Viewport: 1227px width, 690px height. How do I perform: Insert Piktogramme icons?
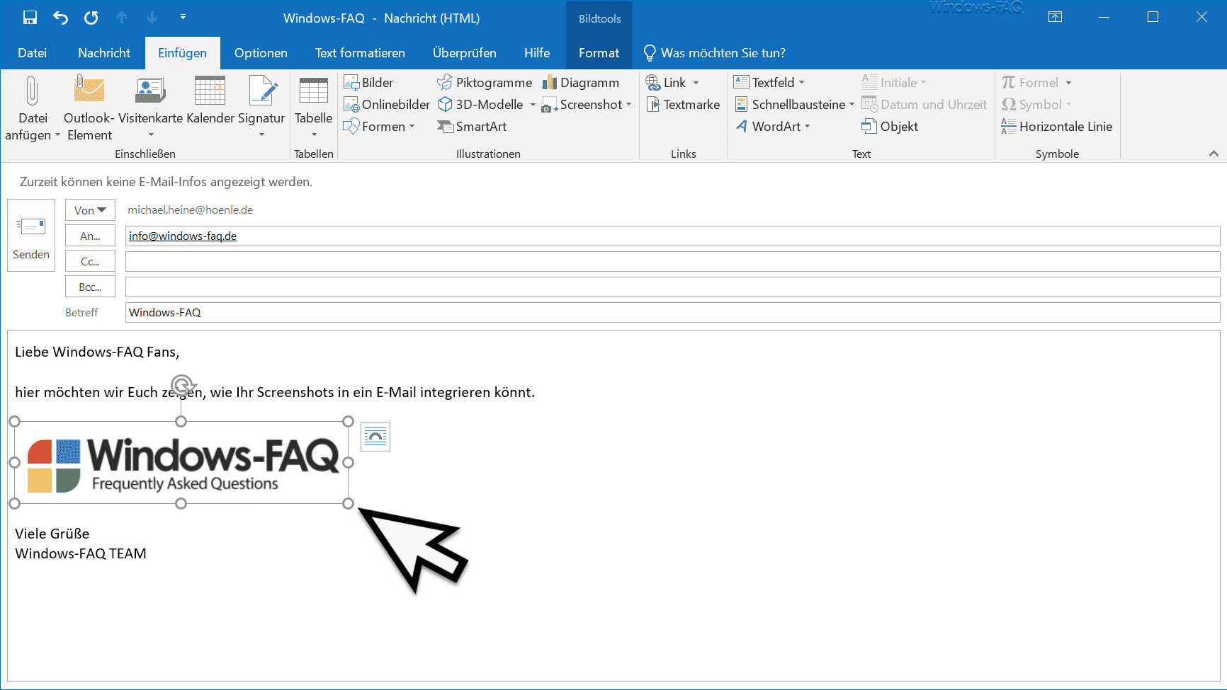485,83
